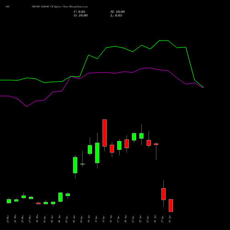Click the 08 Apr date label
230x230 pixels.
point(74,219)
